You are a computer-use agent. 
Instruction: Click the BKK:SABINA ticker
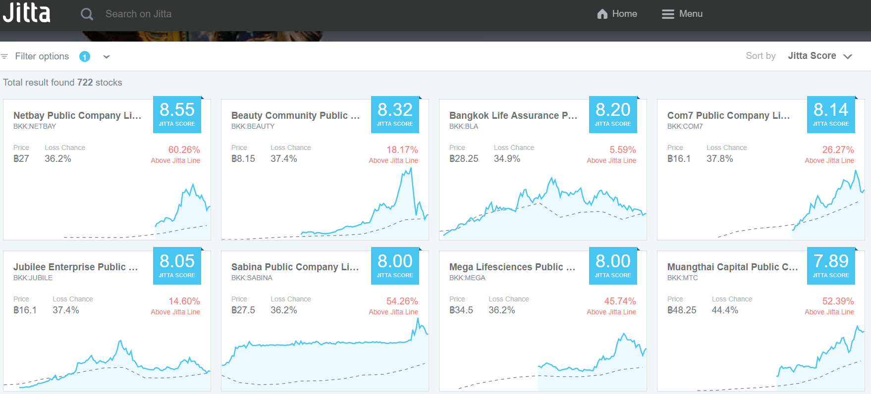(252, 278)
